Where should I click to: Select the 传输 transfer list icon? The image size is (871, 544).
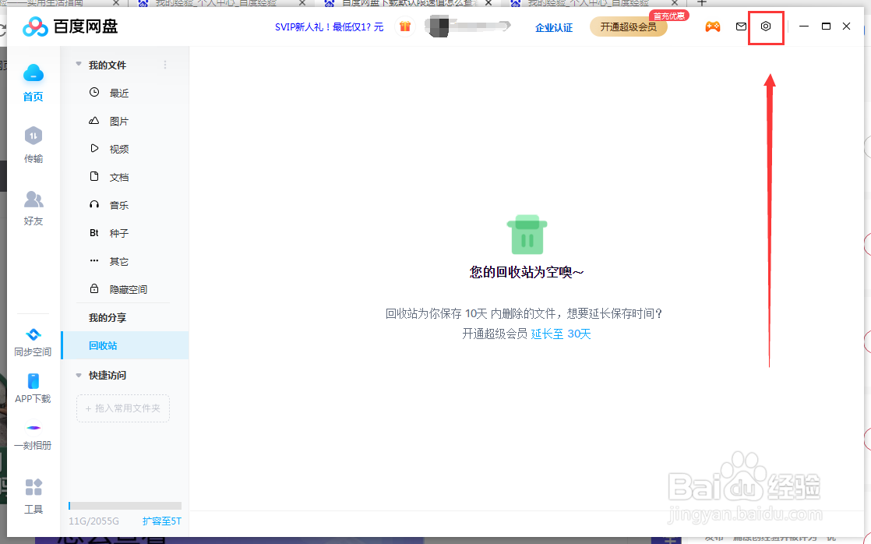pos(33,145)
